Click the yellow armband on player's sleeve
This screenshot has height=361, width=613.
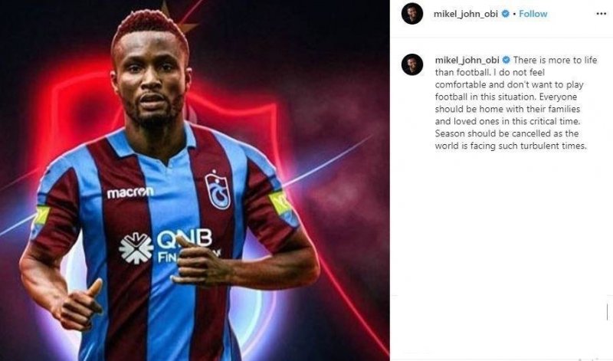[x=280, y=202]
